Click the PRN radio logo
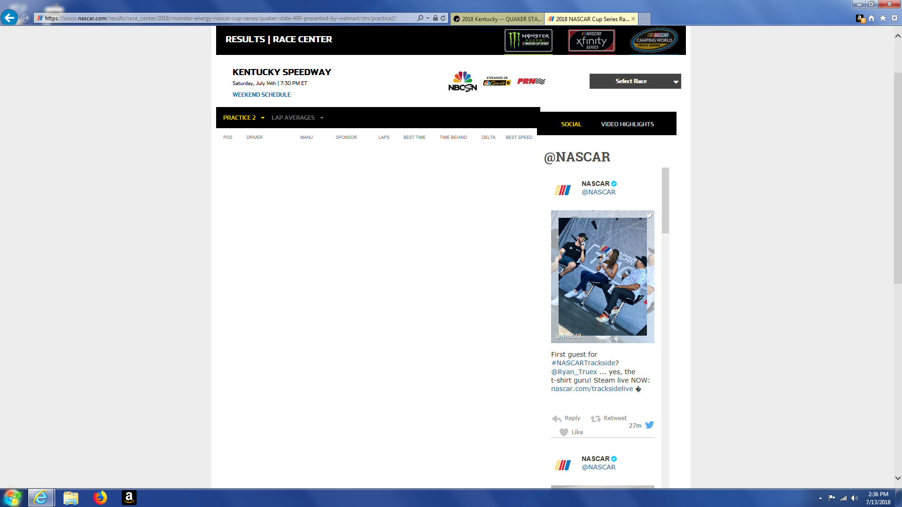Viewport: 902px width, 507px height. 531,81
